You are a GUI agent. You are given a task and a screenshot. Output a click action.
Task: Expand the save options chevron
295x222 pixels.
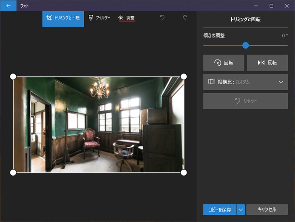click(x=241, y=210)
